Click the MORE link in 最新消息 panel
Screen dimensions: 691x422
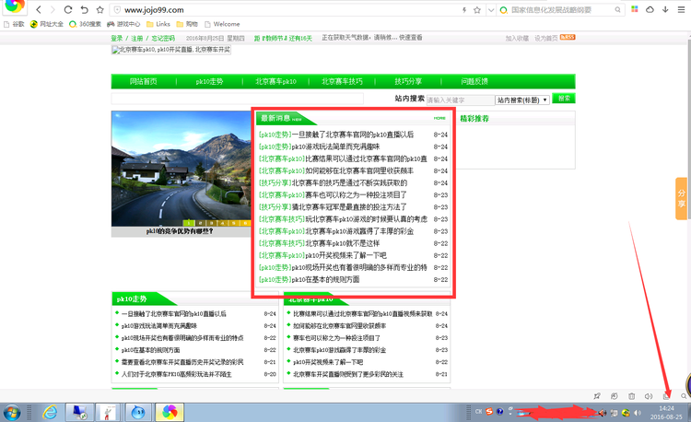click(x=439, y=118)
